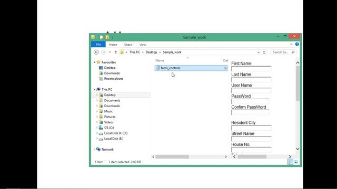
Task: Collapse the Favourites tree group
Action: click(x=94, y=62)
